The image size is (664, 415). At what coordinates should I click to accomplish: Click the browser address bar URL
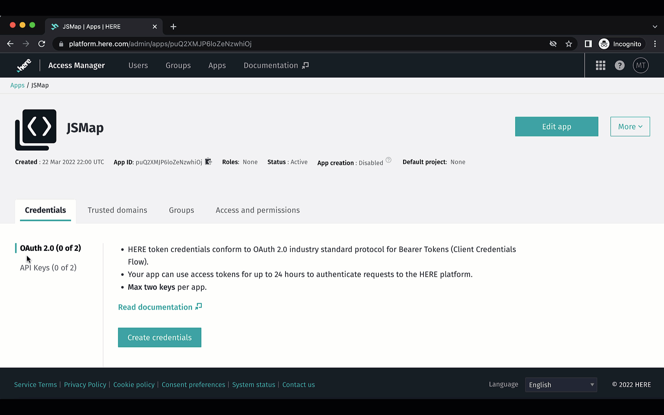pyautogui.click(x=160, y=44)
